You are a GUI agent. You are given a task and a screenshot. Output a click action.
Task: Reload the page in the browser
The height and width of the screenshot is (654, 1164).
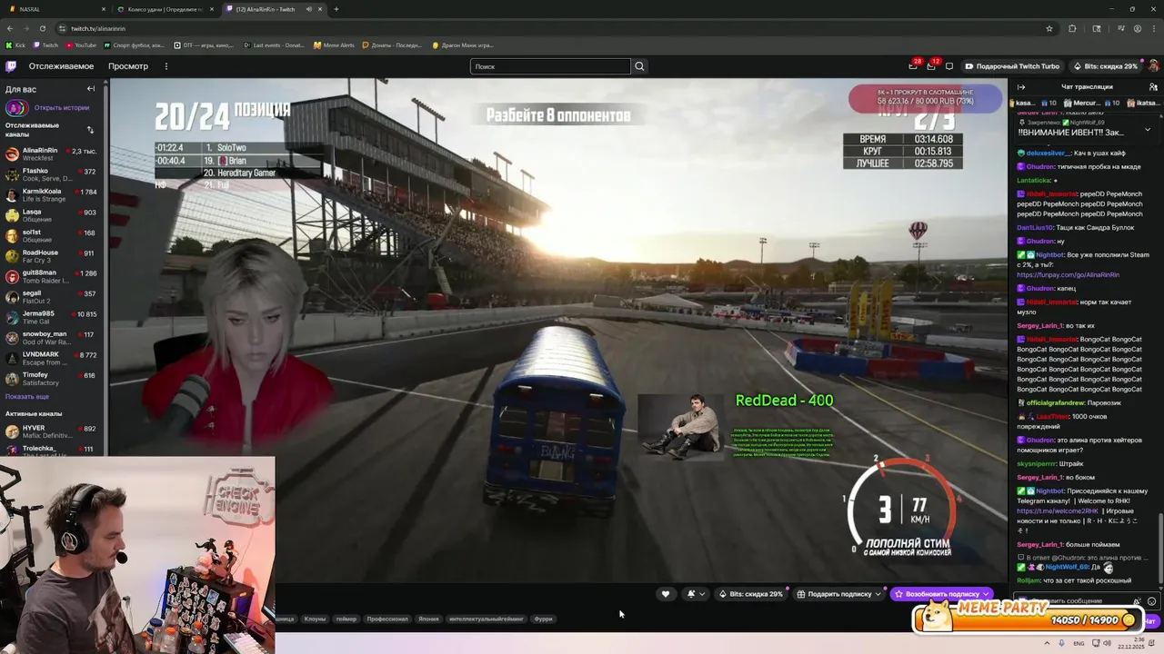tap(42, 28)
